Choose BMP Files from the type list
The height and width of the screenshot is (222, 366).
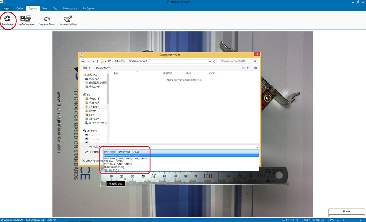[x=181, y=156]
